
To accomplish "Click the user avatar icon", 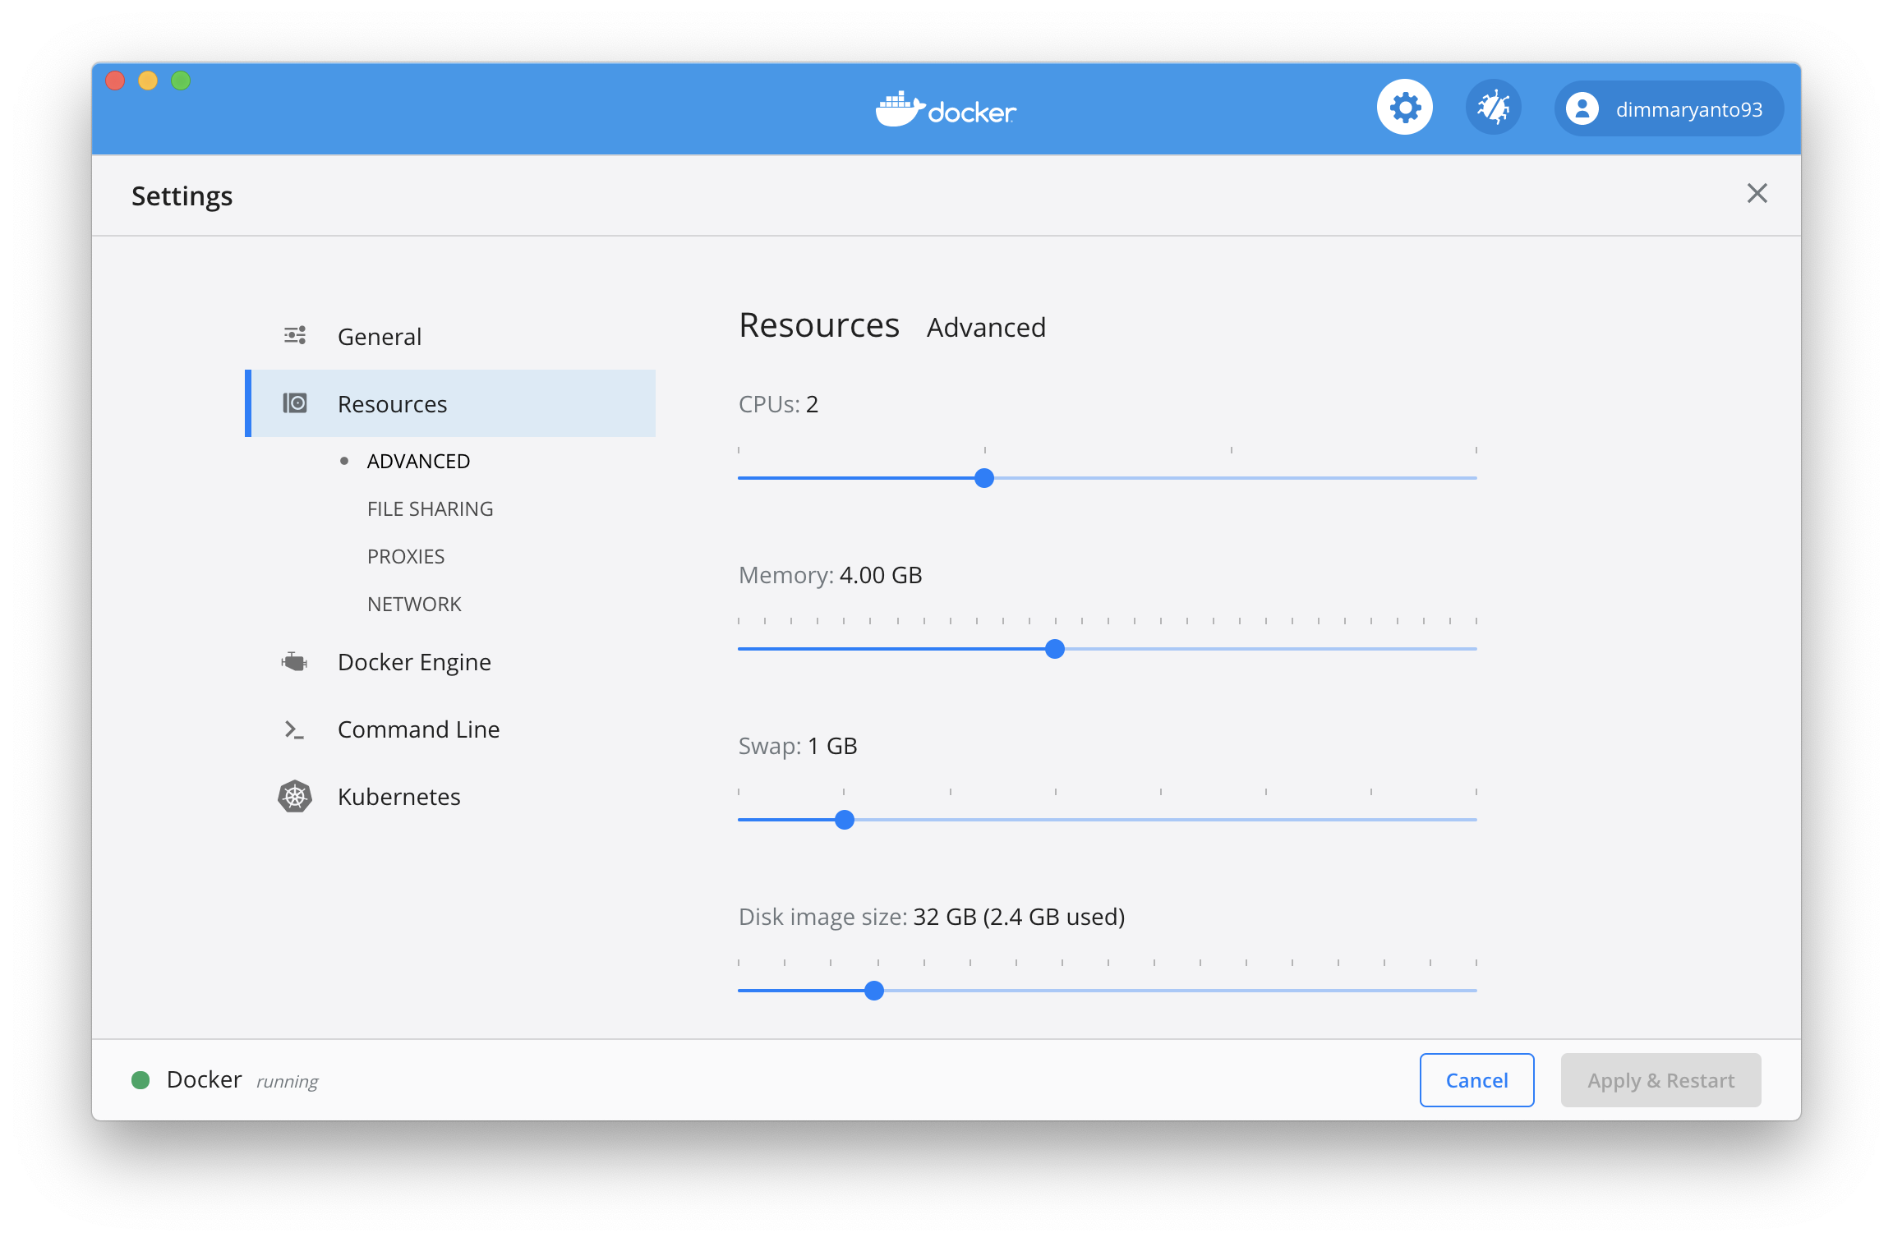I will 1582,108.
